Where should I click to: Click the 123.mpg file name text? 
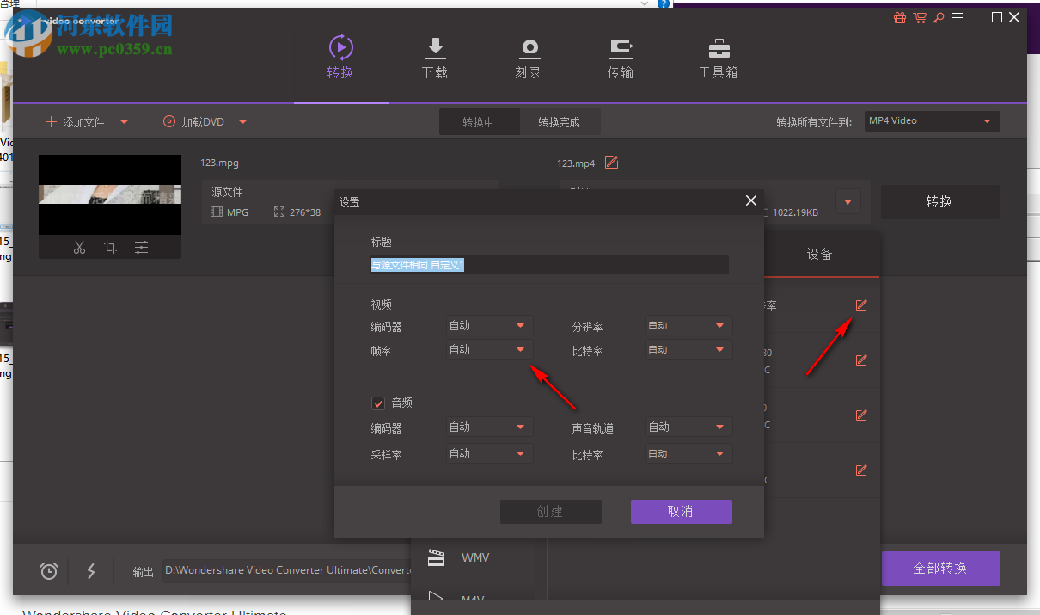pos(220,163)
